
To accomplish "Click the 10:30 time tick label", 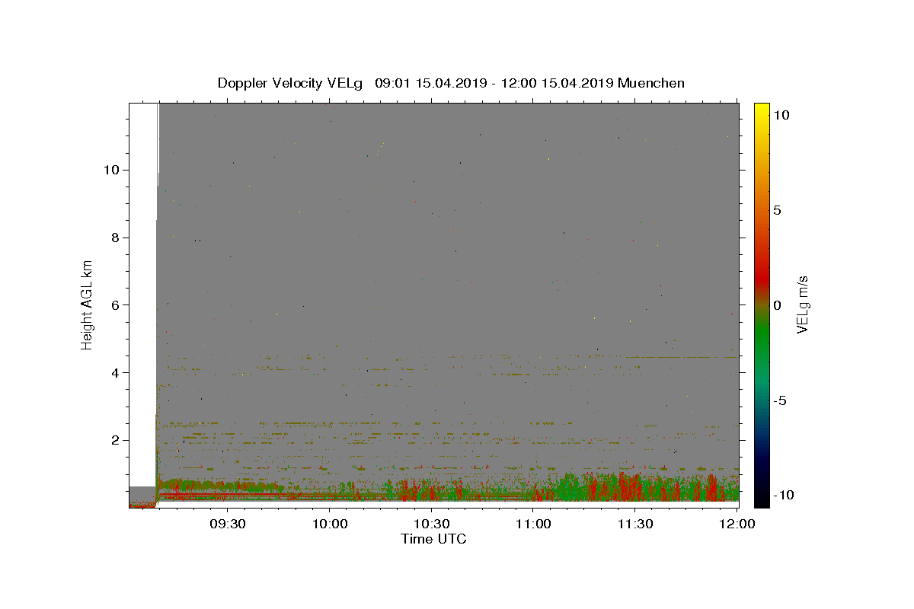I will [431, 524].
